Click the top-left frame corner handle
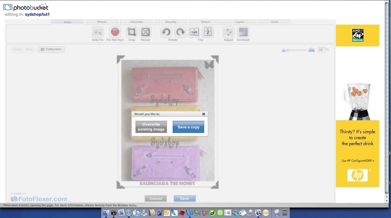The image size is (391, 218). coord(120,59)
